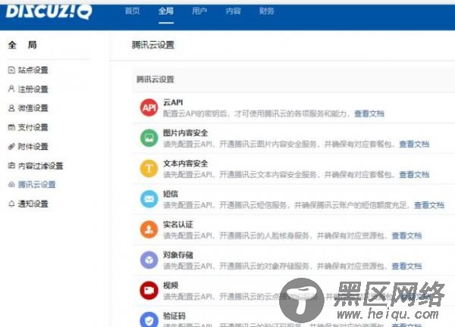455x327 pixels.
Task: Click the 通知设置 bell icon
Action: coord(11,204)
